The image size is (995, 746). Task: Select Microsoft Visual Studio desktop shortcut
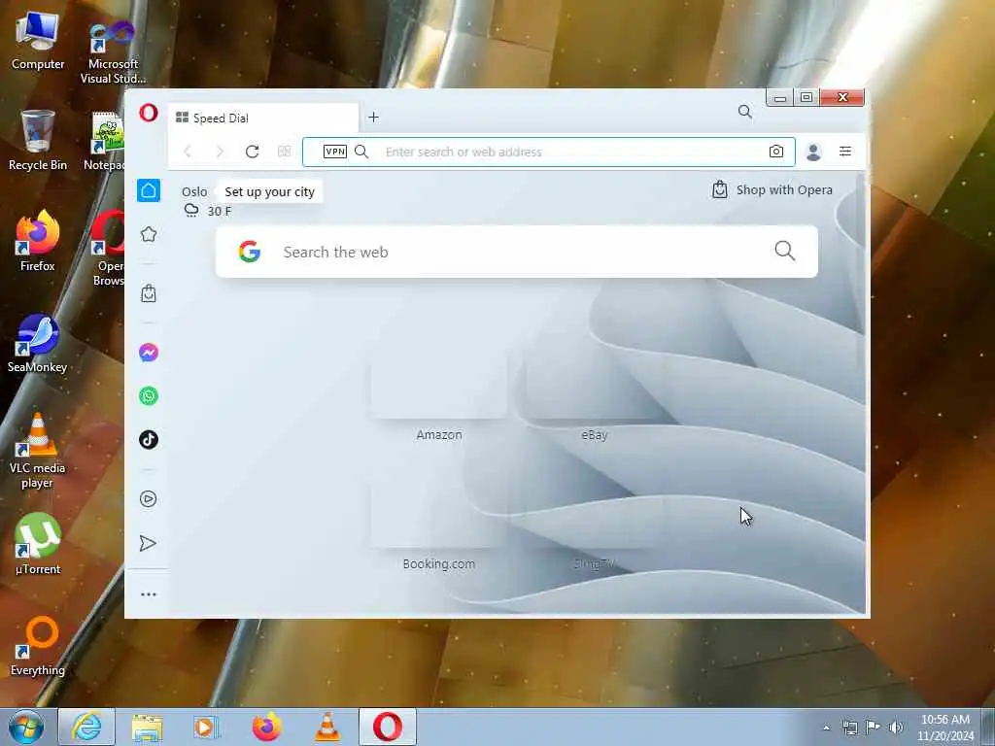pyautogui.click(x=113, y=51)
